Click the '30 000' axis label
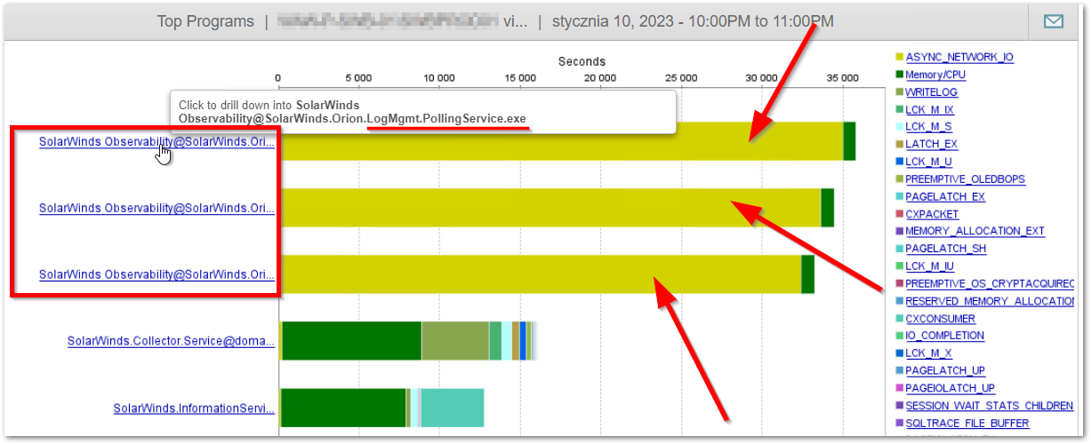This screenshot has width=1091, height=444. (762, 78)
